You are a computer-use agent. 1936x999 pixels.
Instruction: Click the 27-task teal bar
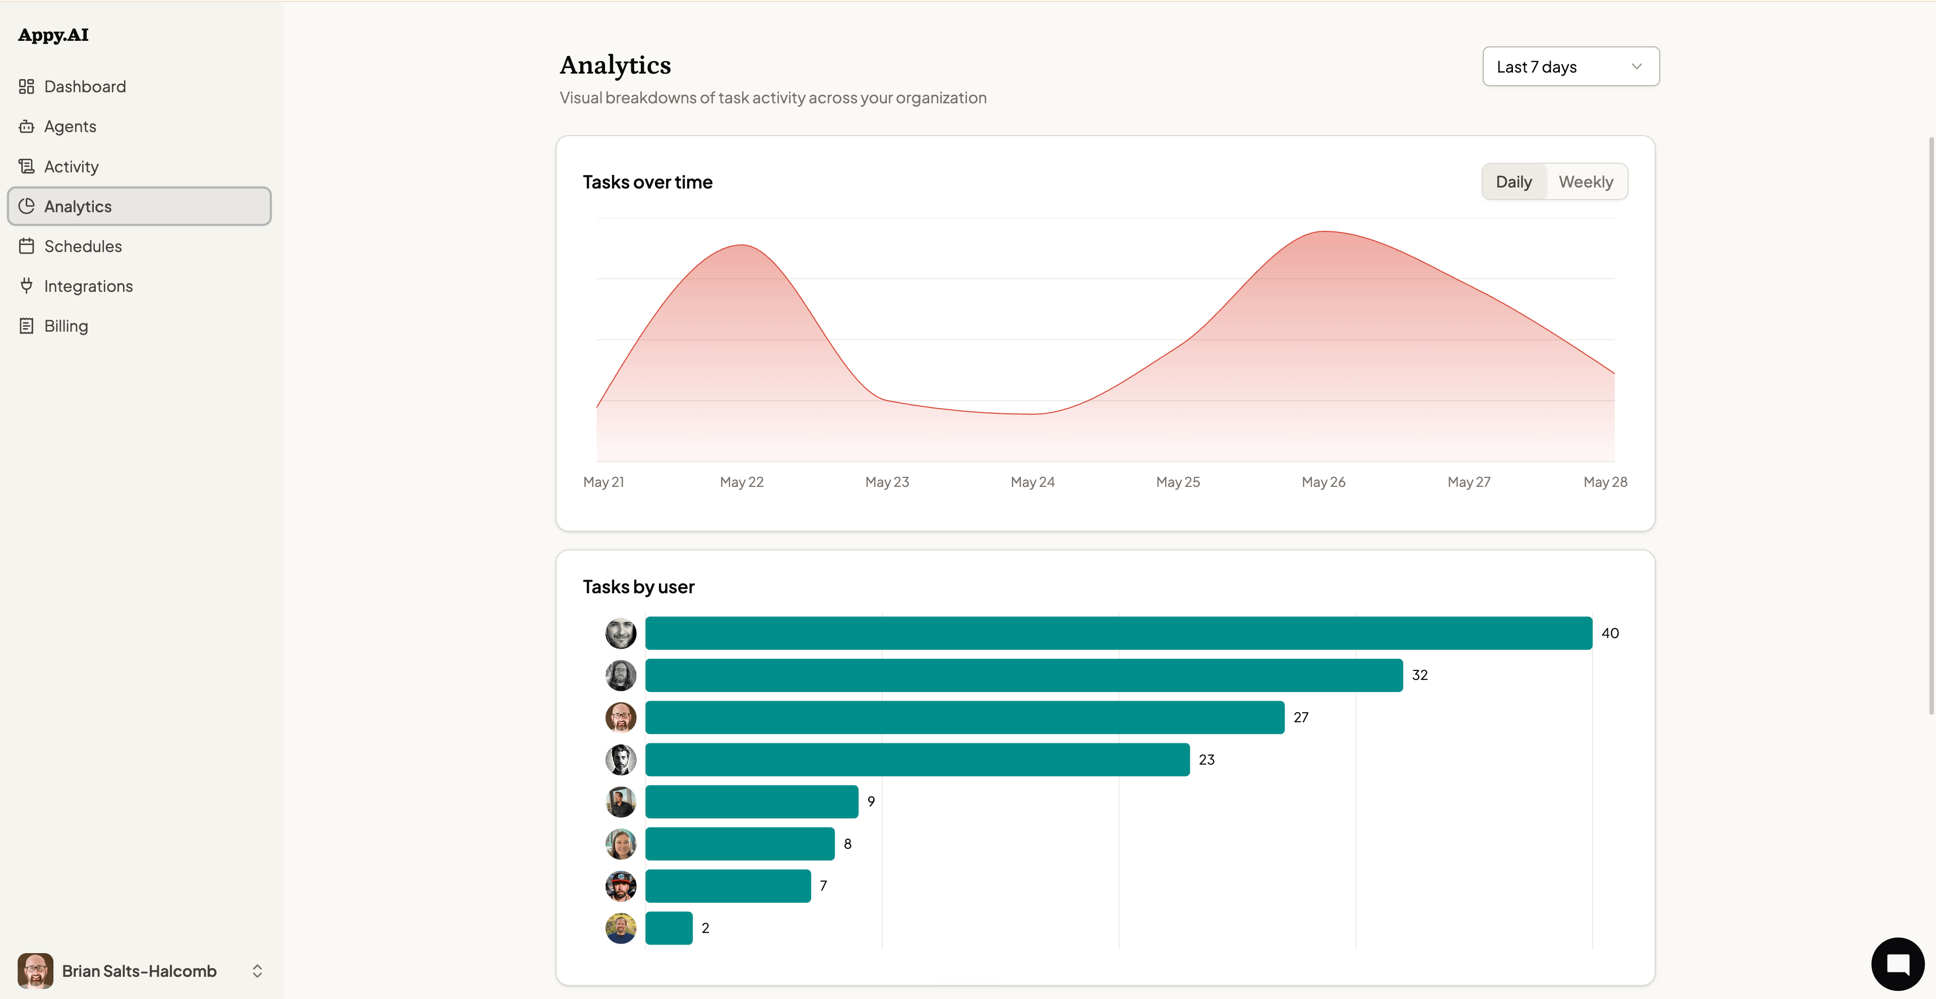(x=965, y=717)
